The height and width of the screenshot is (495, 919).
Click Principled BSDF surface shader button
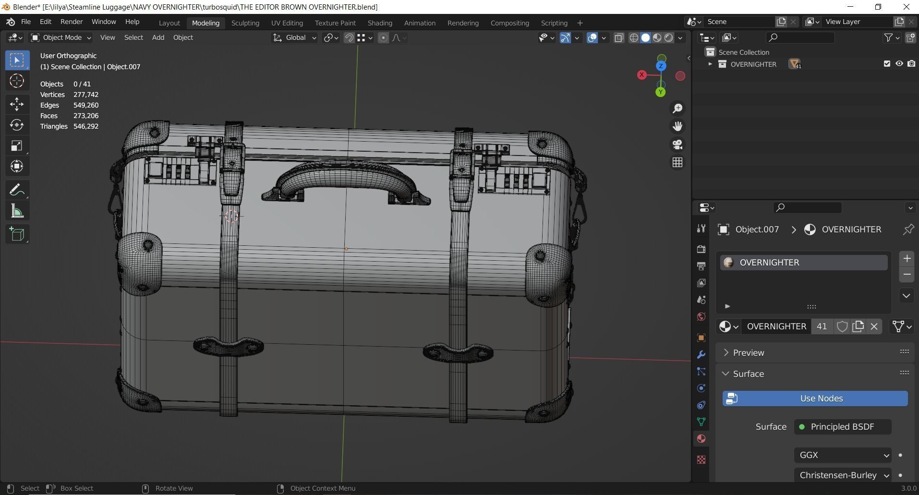[x=843, y=426]
